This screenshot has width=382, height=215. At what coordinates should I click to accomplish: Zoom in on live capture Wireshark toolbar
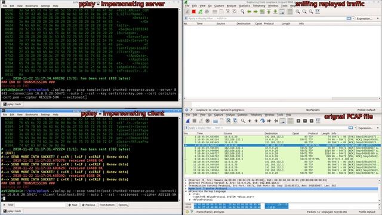pos(298,11)
